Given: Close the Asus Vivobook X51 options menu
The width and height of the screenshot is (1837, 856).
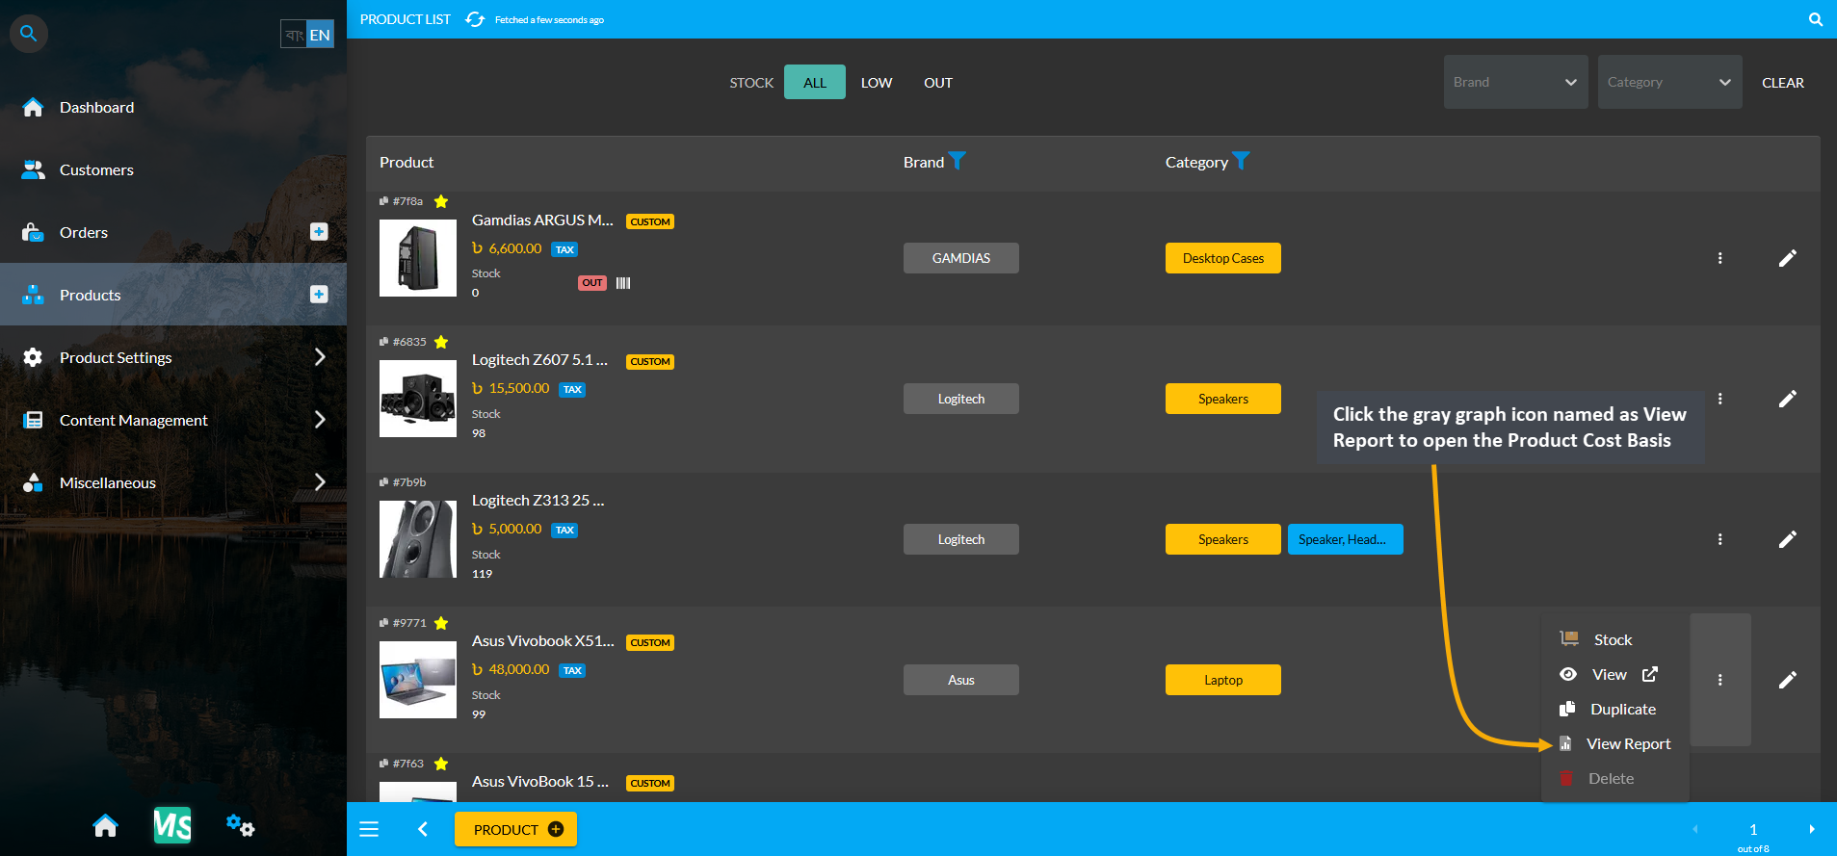Looking at the screenshot, I should pos(1719,680).
